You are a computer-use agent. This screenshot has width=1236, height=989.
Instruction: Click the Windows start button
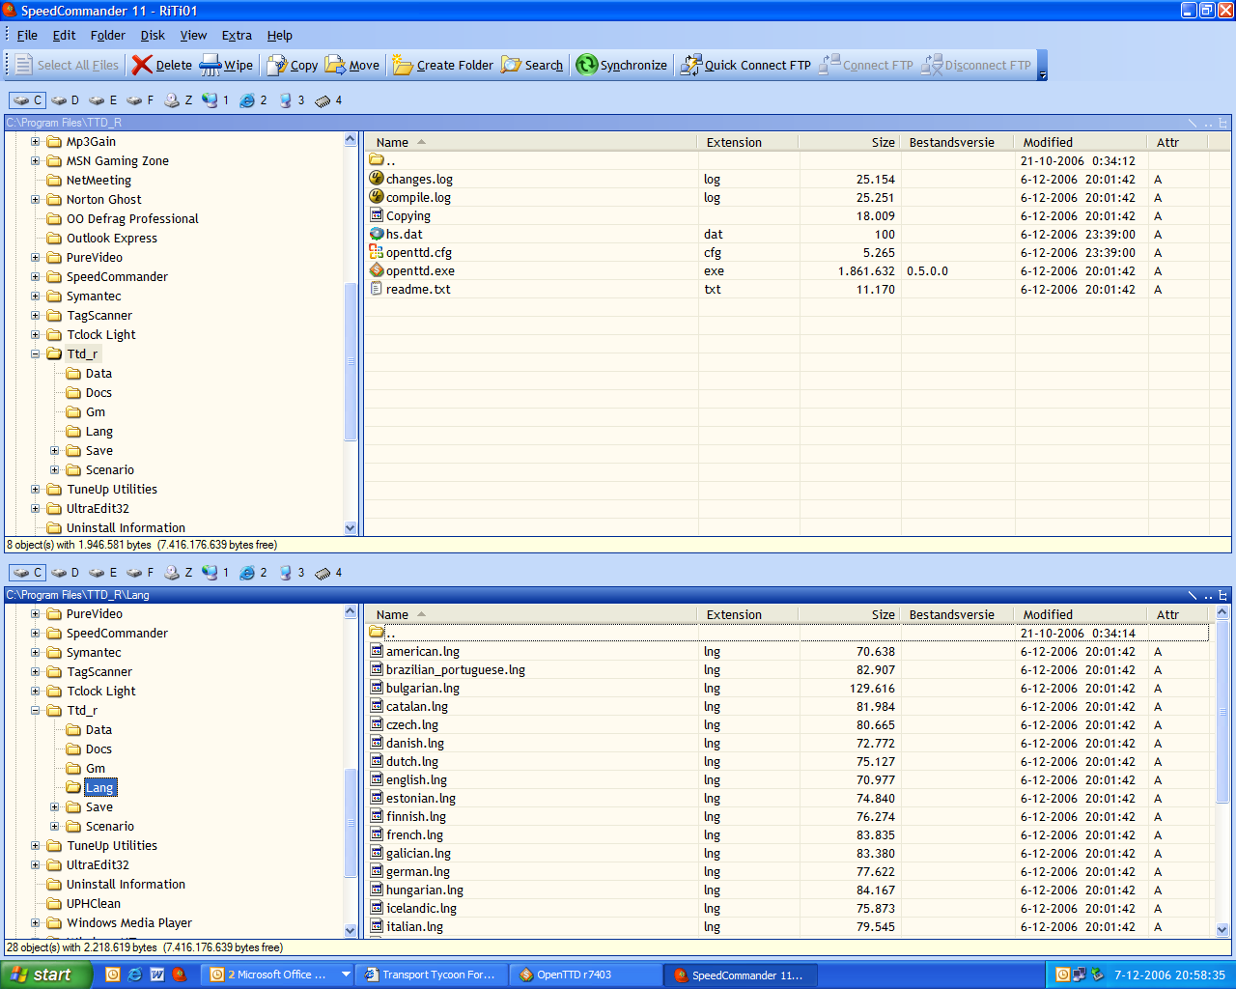[x=45, y=975]
